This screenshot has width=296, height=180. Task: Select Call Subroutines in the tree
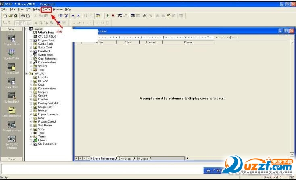47,144
